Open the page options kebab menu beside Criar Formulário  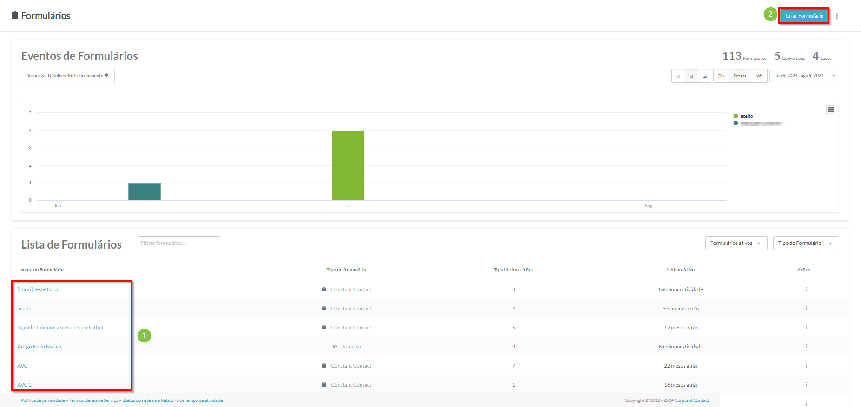pyautogui.click(x=836, y=16)
